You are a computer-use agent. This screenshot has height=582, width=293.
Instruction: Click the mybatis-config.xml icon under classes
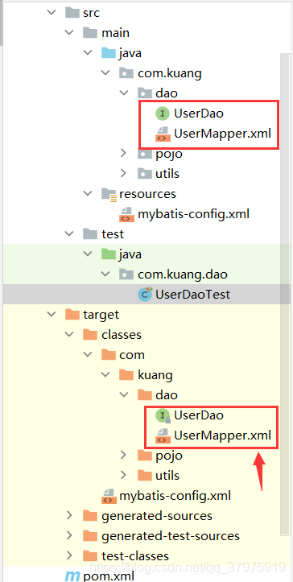click(x=109, y=496)
